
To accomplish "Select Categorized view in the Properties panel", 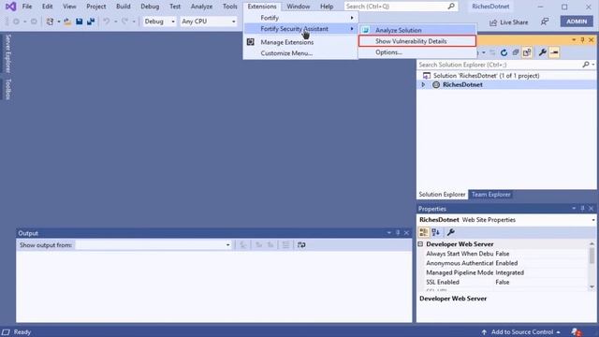I will pos(424,232).
